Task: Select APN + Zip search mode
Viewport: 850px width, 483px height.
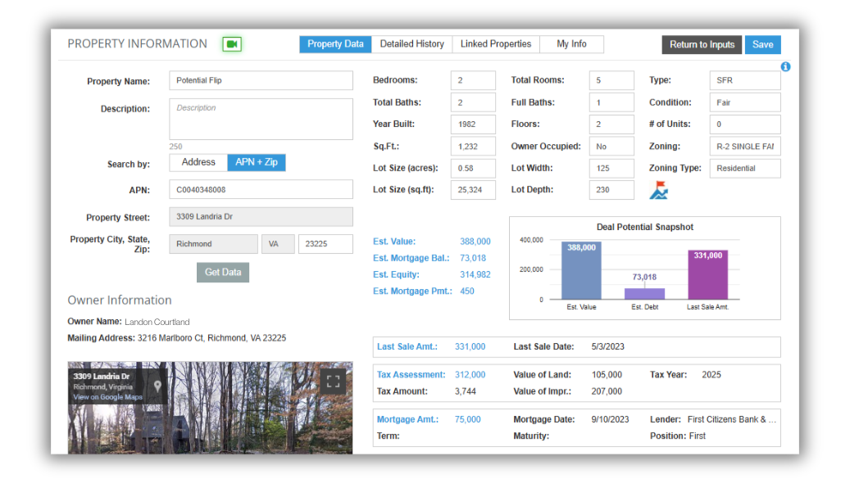Action: [x=257, y=163]
